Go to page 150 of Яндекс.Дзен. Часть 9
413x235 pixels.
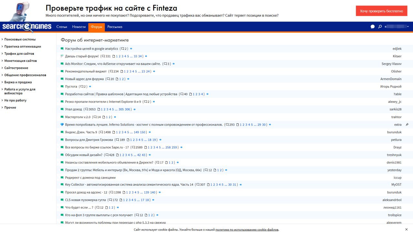point(143,132)
